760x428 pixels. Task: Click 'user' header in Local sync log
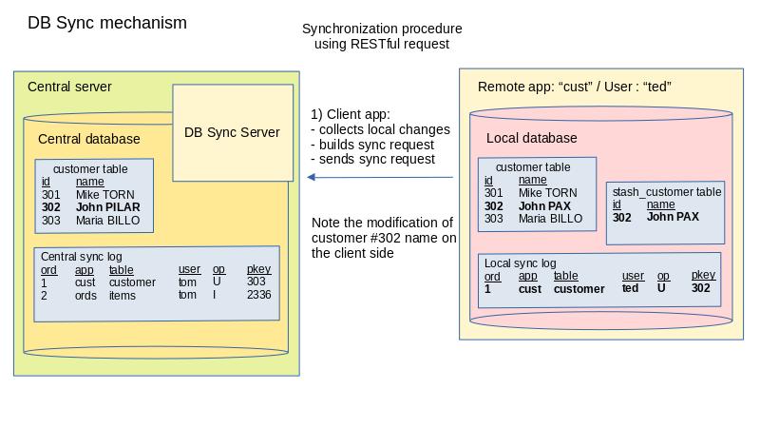pyautogui.click(x=633, y=276)
